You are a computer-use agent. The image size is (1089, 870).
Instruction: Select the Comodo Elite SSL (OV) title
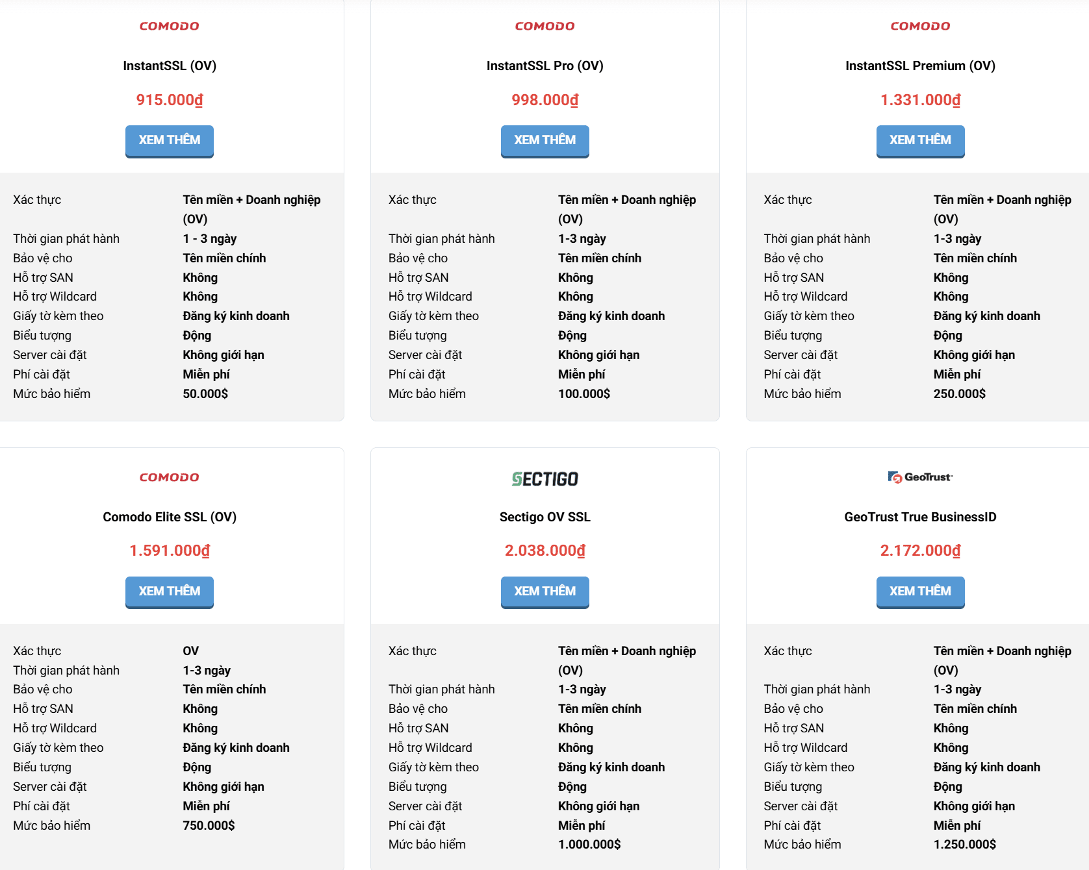coord(170,517)
